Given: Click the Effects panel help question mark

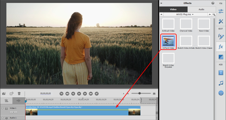Looking at the screenshot, I should pos(213,3).
